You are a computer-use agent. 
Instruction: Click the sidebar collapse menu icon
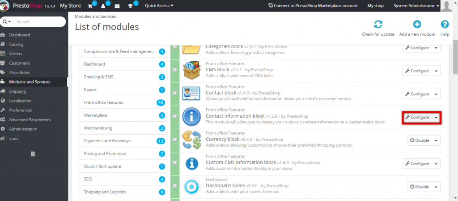click(x=33, y=154)
